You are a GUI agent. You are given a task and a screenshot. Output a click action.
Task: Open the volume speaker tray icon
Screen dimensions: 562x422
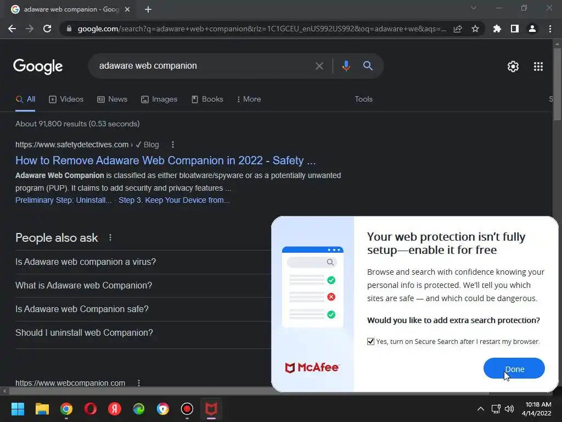point(509,409)
